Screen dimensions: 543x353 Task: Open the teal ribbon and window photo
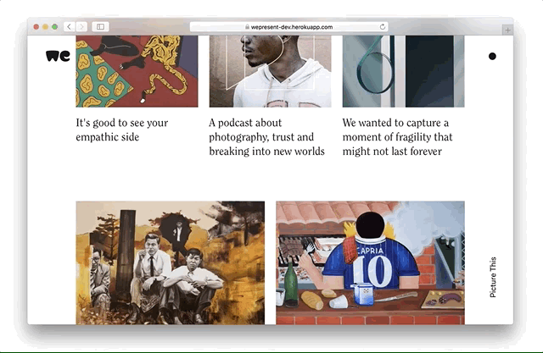coord(404,71)
